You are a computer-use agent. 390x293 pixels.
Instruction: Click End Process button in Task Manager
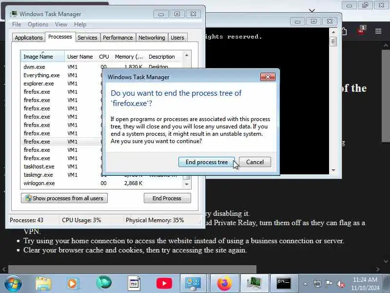click(x=167, y=198)
